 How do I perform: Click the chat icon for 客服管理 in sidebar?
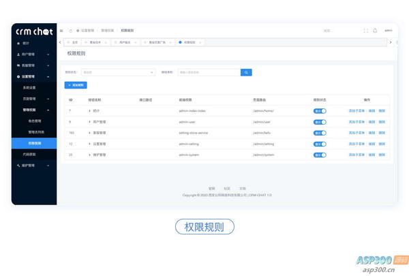[x=18, y=65]
